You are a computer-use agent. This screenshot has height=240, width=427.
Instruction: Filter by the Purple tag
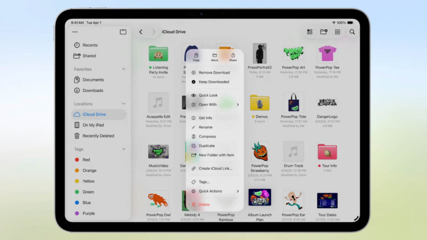(99, 213)
